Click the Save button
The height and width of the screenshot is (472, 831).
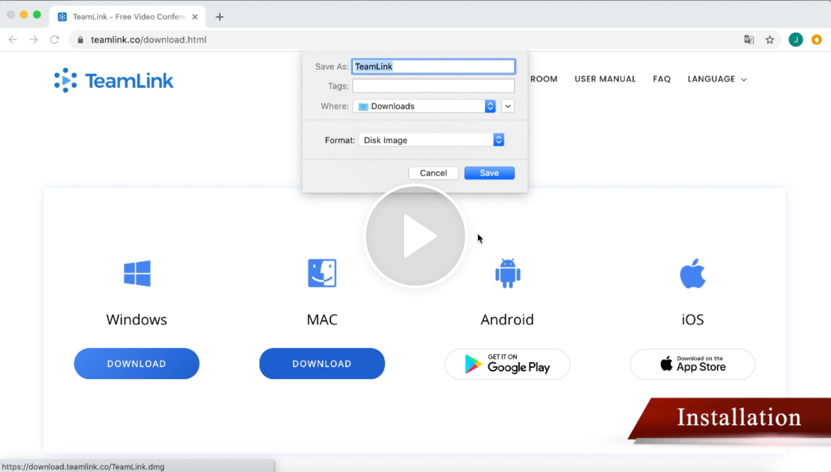(x=489, y=172)
